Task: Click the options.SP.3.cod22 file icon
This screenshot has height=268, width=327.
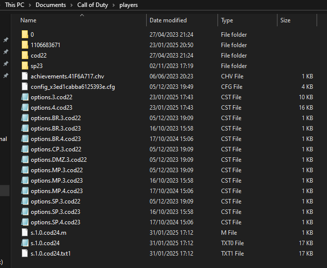Action: tap(25, 201)
